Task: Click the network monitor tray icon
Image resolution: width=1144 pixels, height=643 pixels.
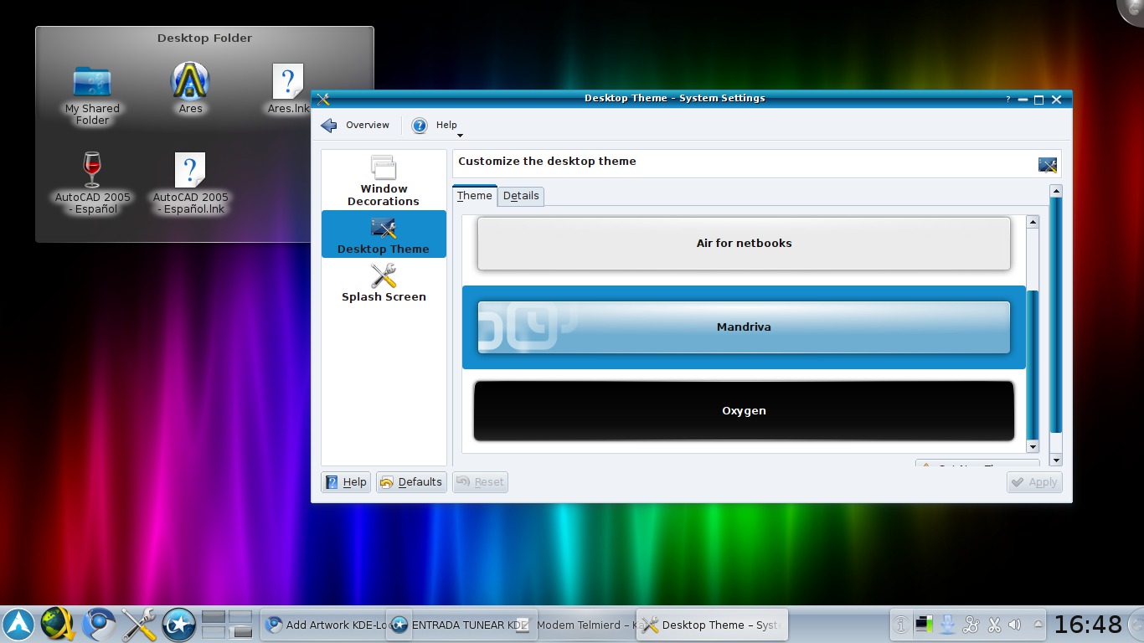Action: coord(924,625)
